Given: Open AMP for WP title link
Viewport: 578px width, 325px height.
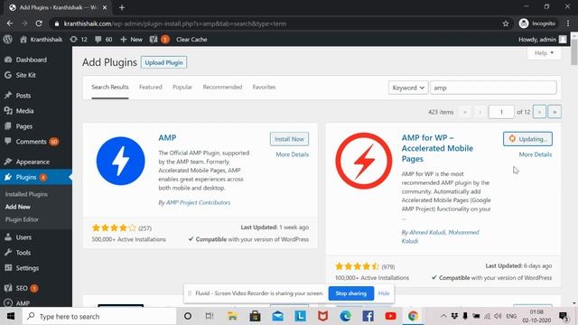Looking at the screenshot, I should coord(437,148).
